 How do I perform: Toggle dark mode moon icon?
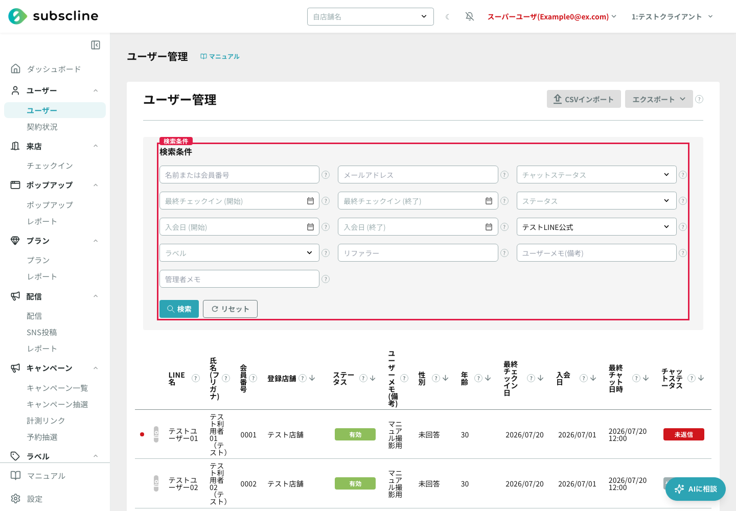[448, 17]
